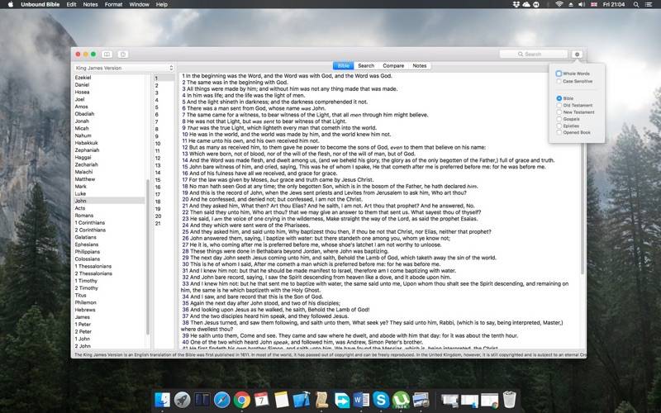The width and height of the screenshot is (661, 413).
Task: Open the Unbound Bible menu
Action: 40,4
